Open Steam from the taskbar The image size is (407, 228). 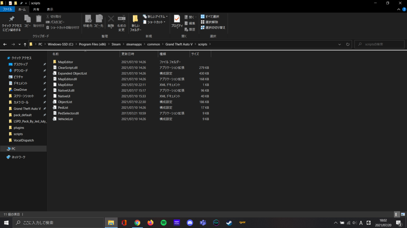click(229, 223)
